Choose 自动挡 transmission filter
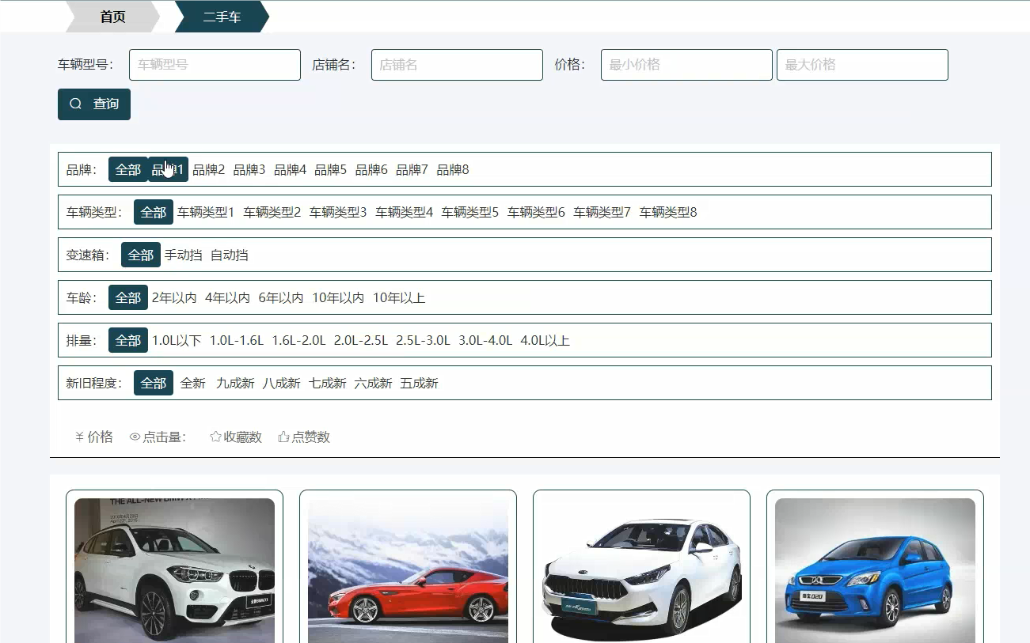The height and width of the screenshot is (643, 1030). (x=228, y=255)
